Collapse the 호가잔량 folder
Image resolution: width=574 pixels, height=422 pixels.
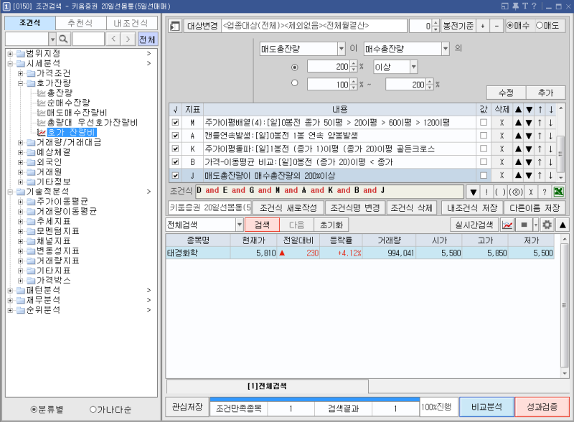(x=21, y=83)
